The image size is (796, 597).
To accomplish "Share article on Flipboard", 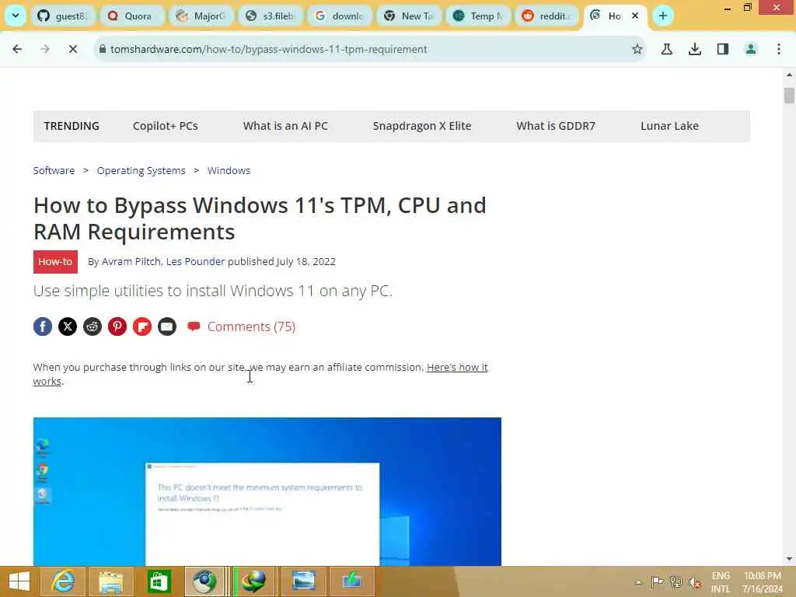I will click(142, 326).
